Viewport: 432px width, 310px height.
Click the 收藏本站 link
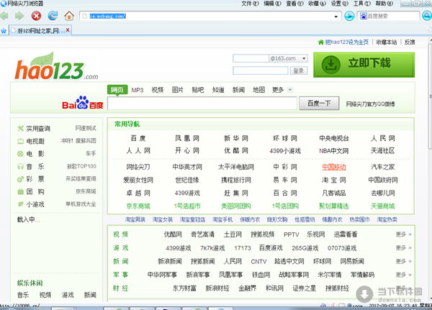tap(386, 42)
